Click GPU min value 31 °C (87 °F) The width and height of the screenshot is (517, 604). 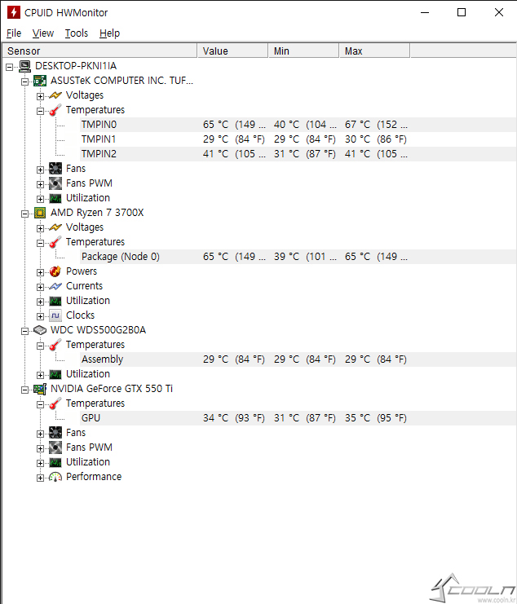[305, 418]
